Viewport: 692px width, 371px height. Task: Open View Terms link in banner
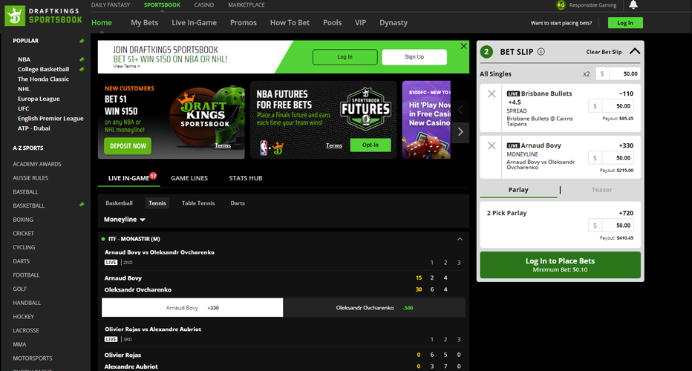pyautogui.click(x=126, y=67)
